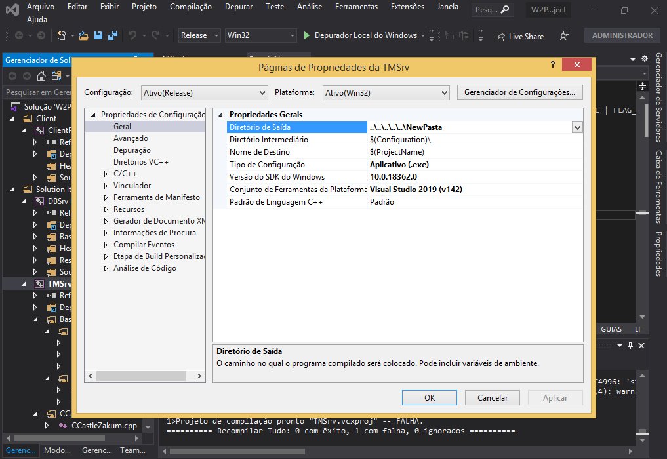Open the Ferramentas menu
The width and height of the screenshot is (667, 459).
(x=357, y=7)
